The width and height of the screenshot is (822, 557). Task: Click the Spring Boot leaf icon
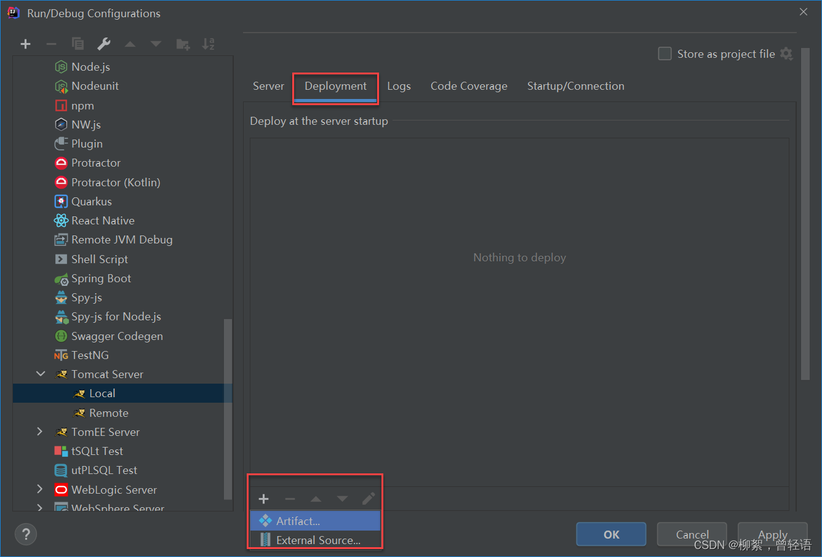click(61, 278)
